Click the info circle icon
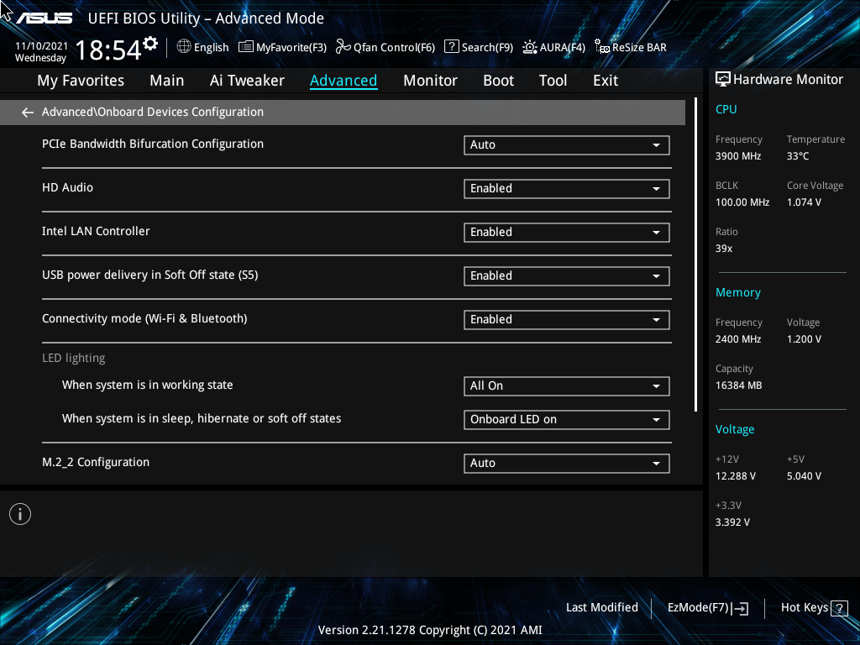The height and width of the screenshot is (645, 860). (x=20, y=514)
